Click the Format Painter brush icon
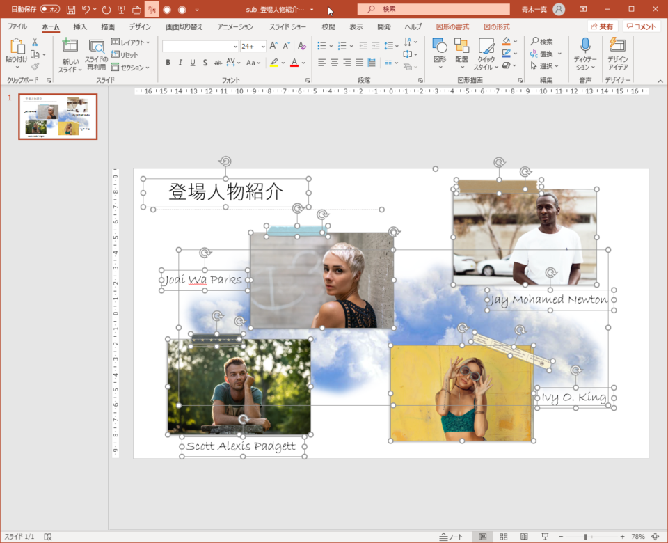This screenshot has width=668, height=543. coord(35,67)
